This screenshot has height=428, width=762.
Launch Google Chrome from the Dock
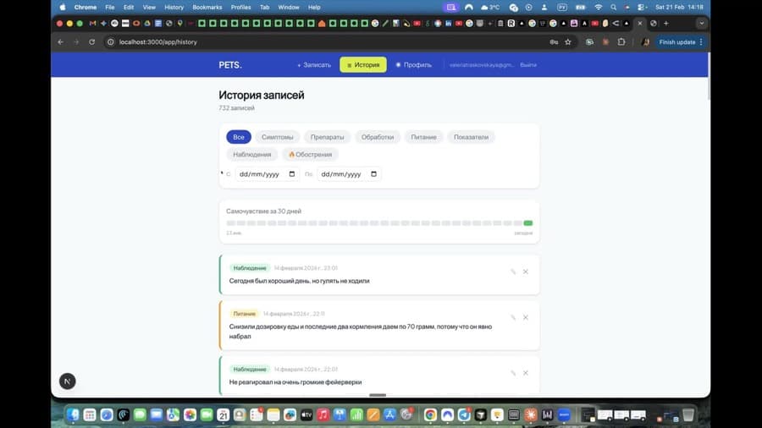click(430, 415)
